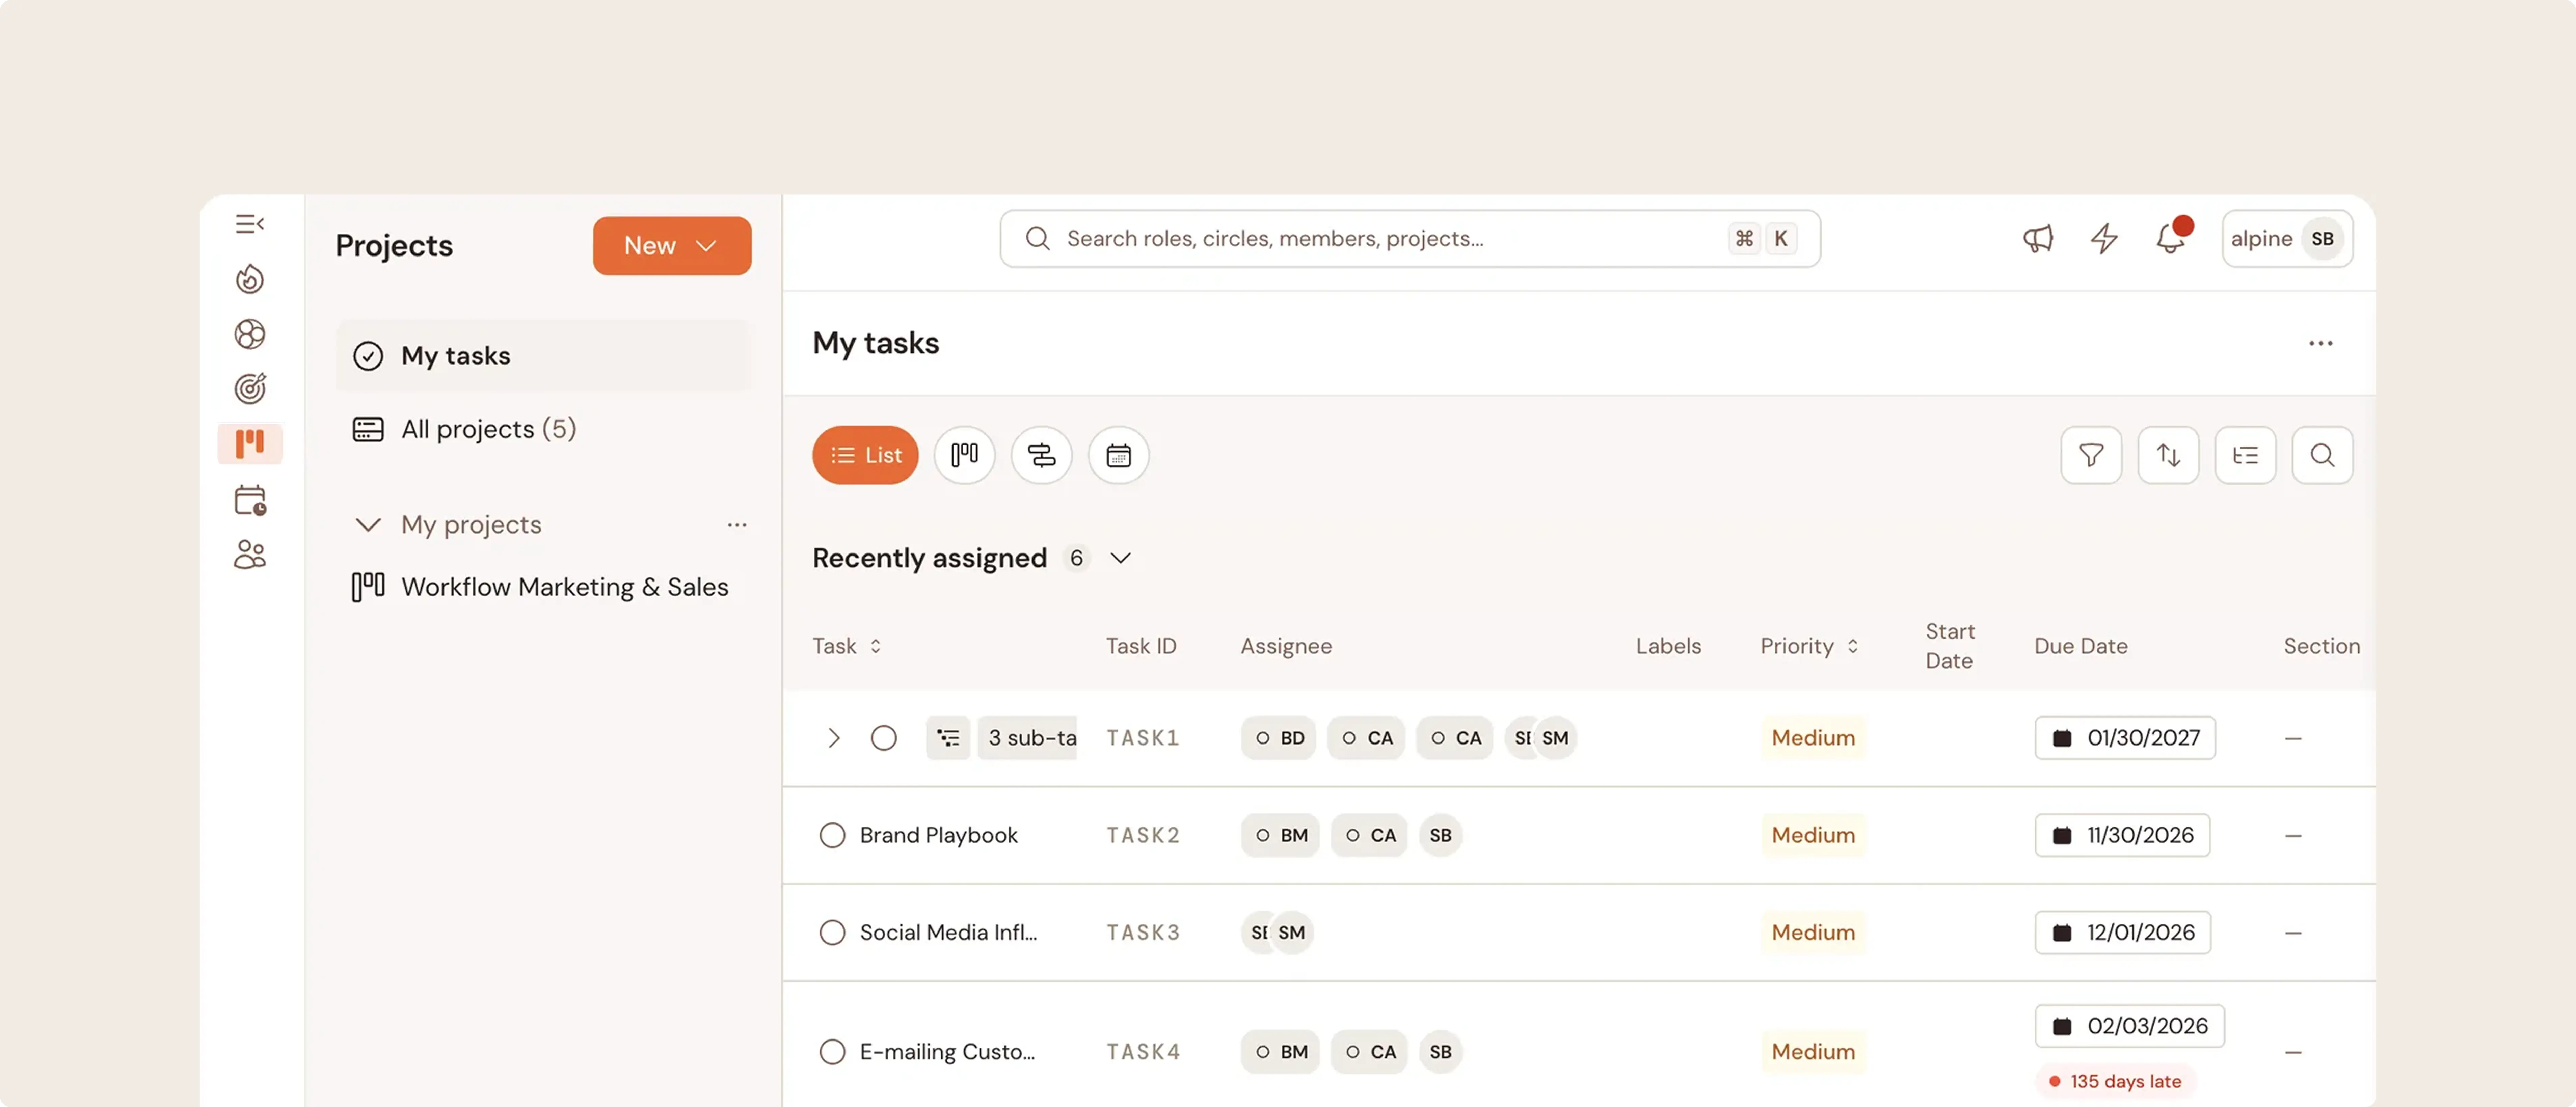
Task: Open the filter funnel button
Action: tap(2091, 455)
